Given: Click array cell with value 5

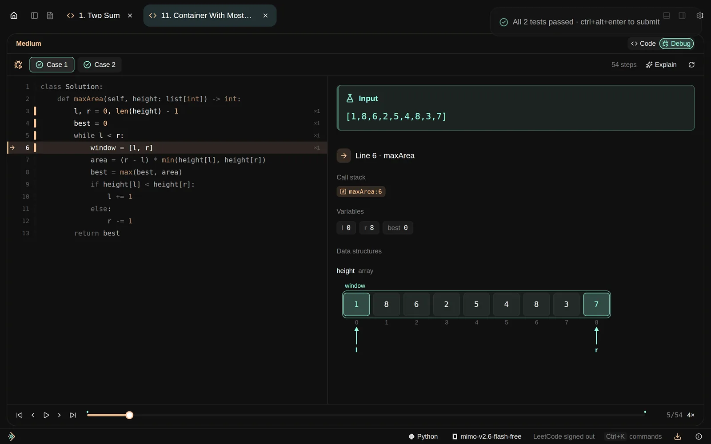Looking at the screenshot, I should 476,304.
